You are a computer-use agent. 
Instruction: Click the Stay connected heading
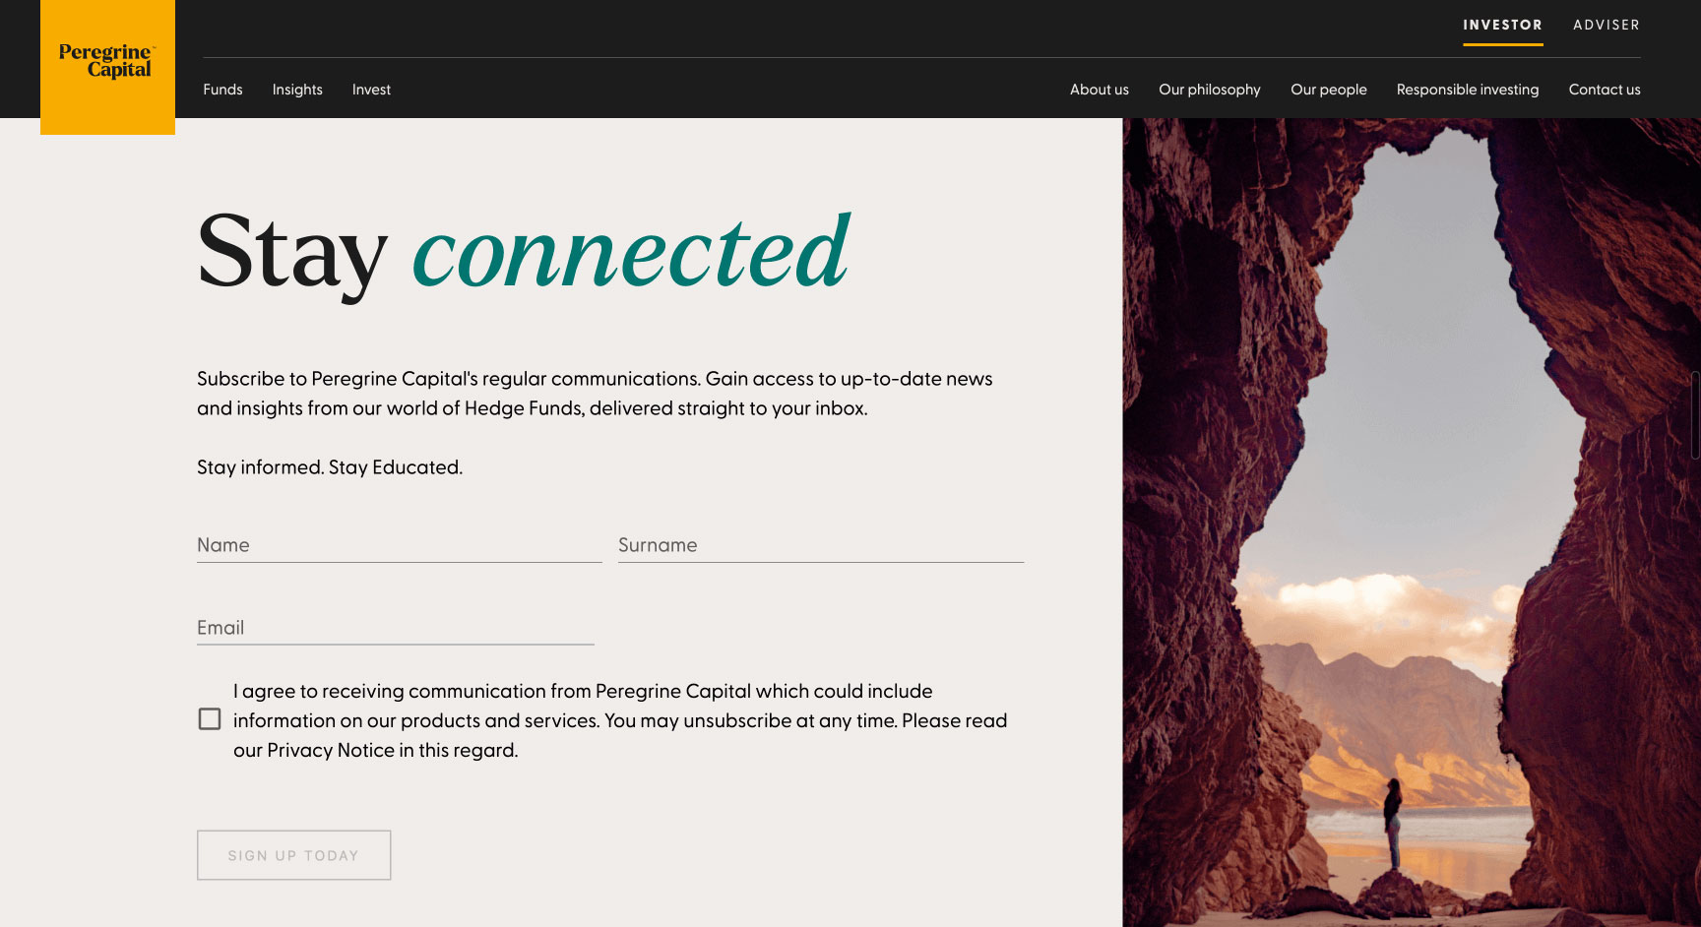[523, 253]
